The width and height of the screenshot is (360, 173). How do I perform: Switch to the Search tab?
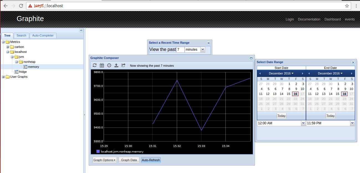coord(21,35)
